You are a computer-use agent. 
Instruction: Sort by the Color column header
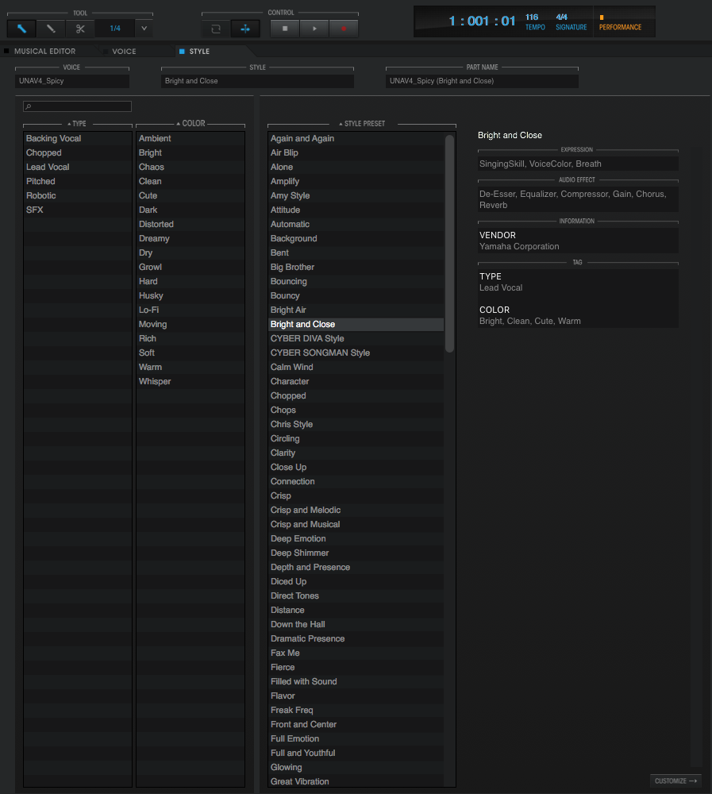pos(191,124)
